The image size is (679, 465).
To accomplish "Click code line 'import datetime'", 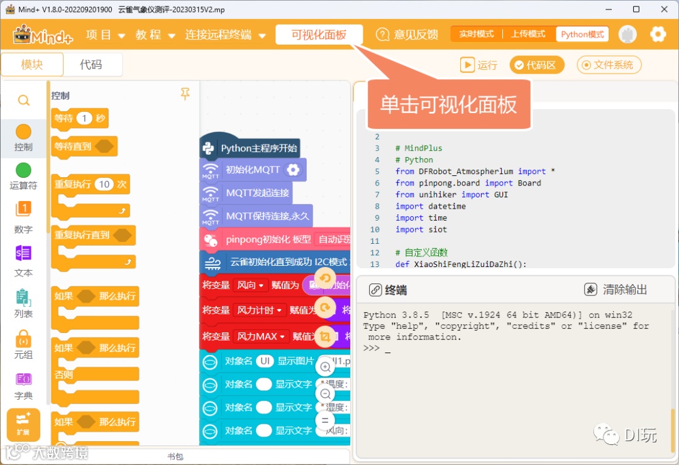I will pos(431,206).
